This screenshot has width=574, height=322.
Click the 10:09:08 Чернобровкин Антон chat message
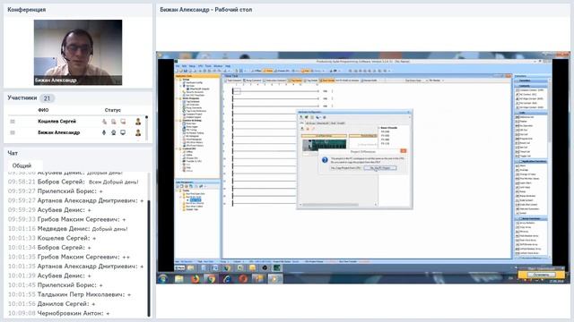pos(59,313)
